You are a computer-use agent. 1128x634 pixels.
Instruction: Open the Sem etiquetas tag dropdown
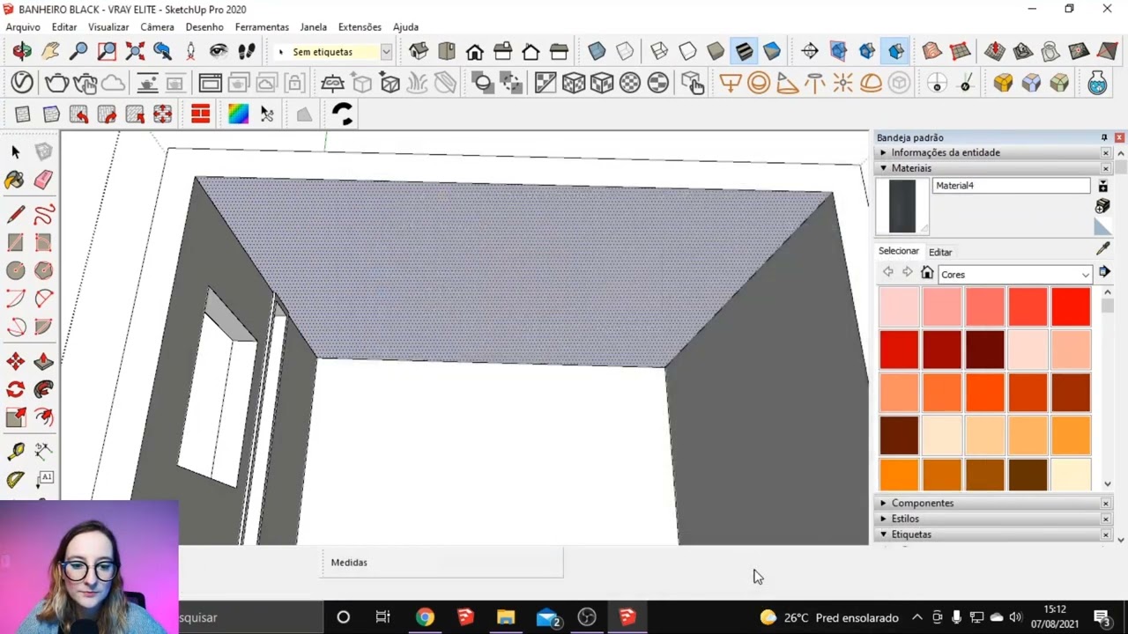(x=385, y=52)
